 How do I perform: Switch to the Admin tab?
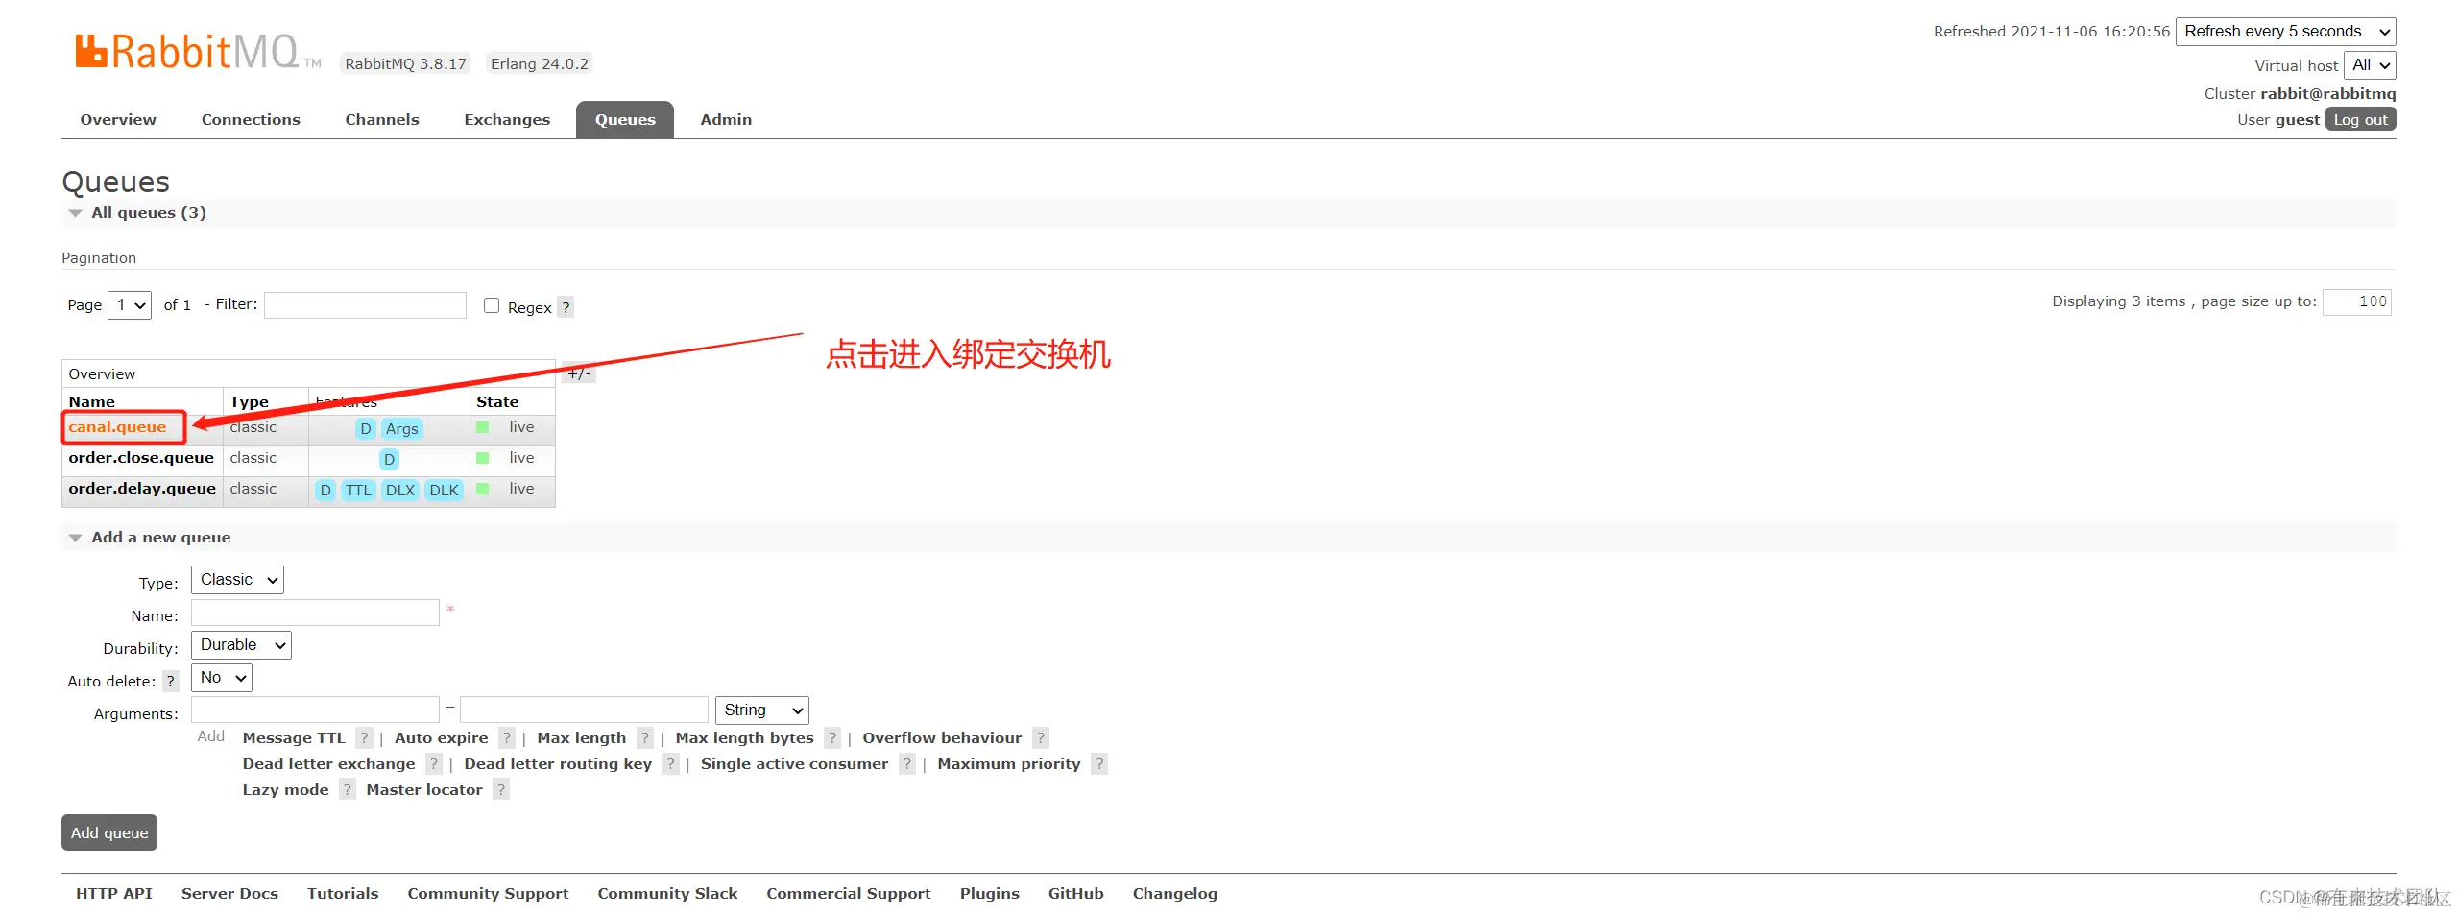click(726, 120)
